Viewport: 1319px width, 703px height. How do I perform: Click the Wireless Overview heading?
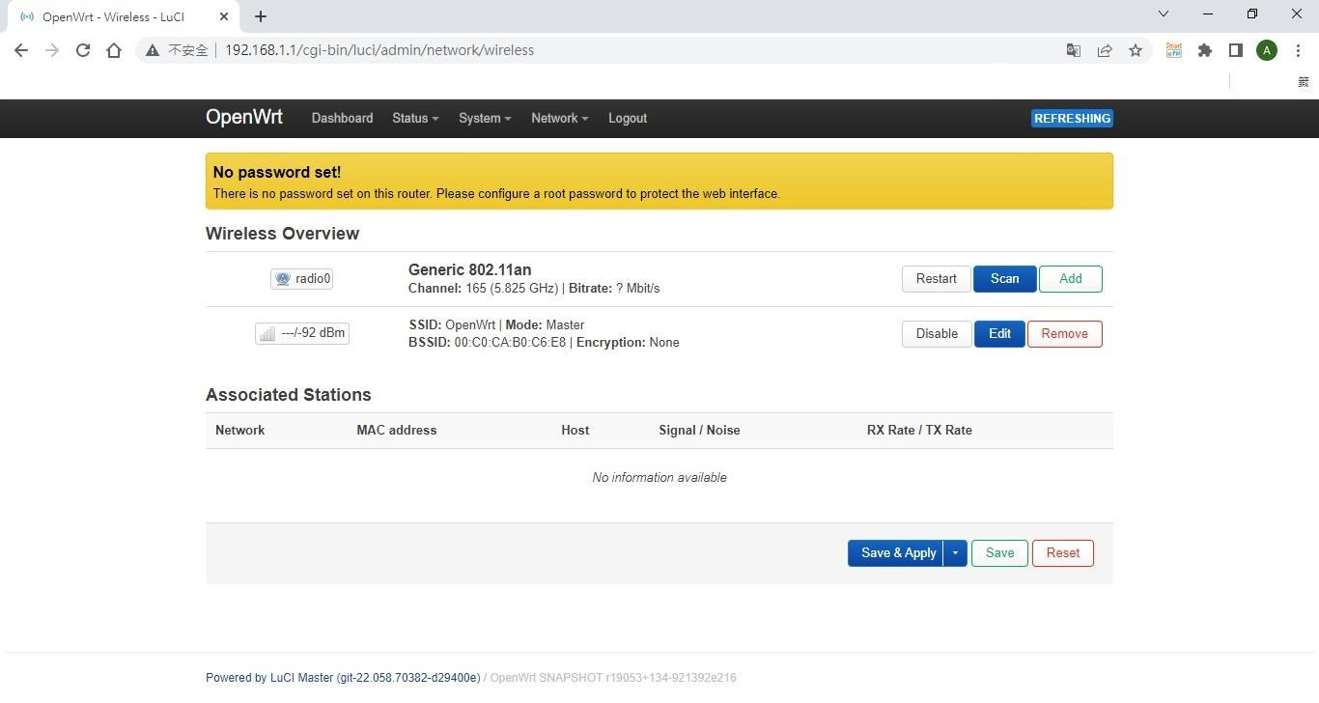pyautogui.click(x=282, y=234)
